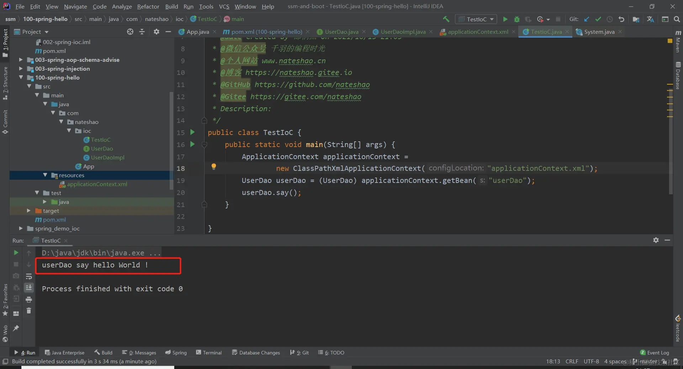Stop the process in the Run panel
Viewport: 683px width, 369px height.
coord(16,264)
